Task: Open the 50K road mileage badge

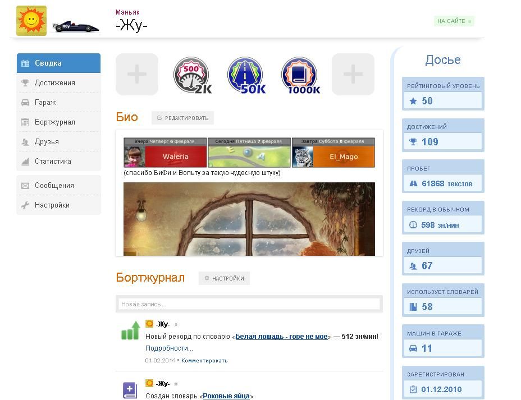Action: (x=245, y=75)
